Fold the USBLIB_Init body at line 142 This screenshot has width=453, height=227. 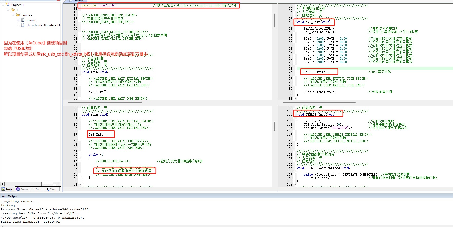click(295, 118)
